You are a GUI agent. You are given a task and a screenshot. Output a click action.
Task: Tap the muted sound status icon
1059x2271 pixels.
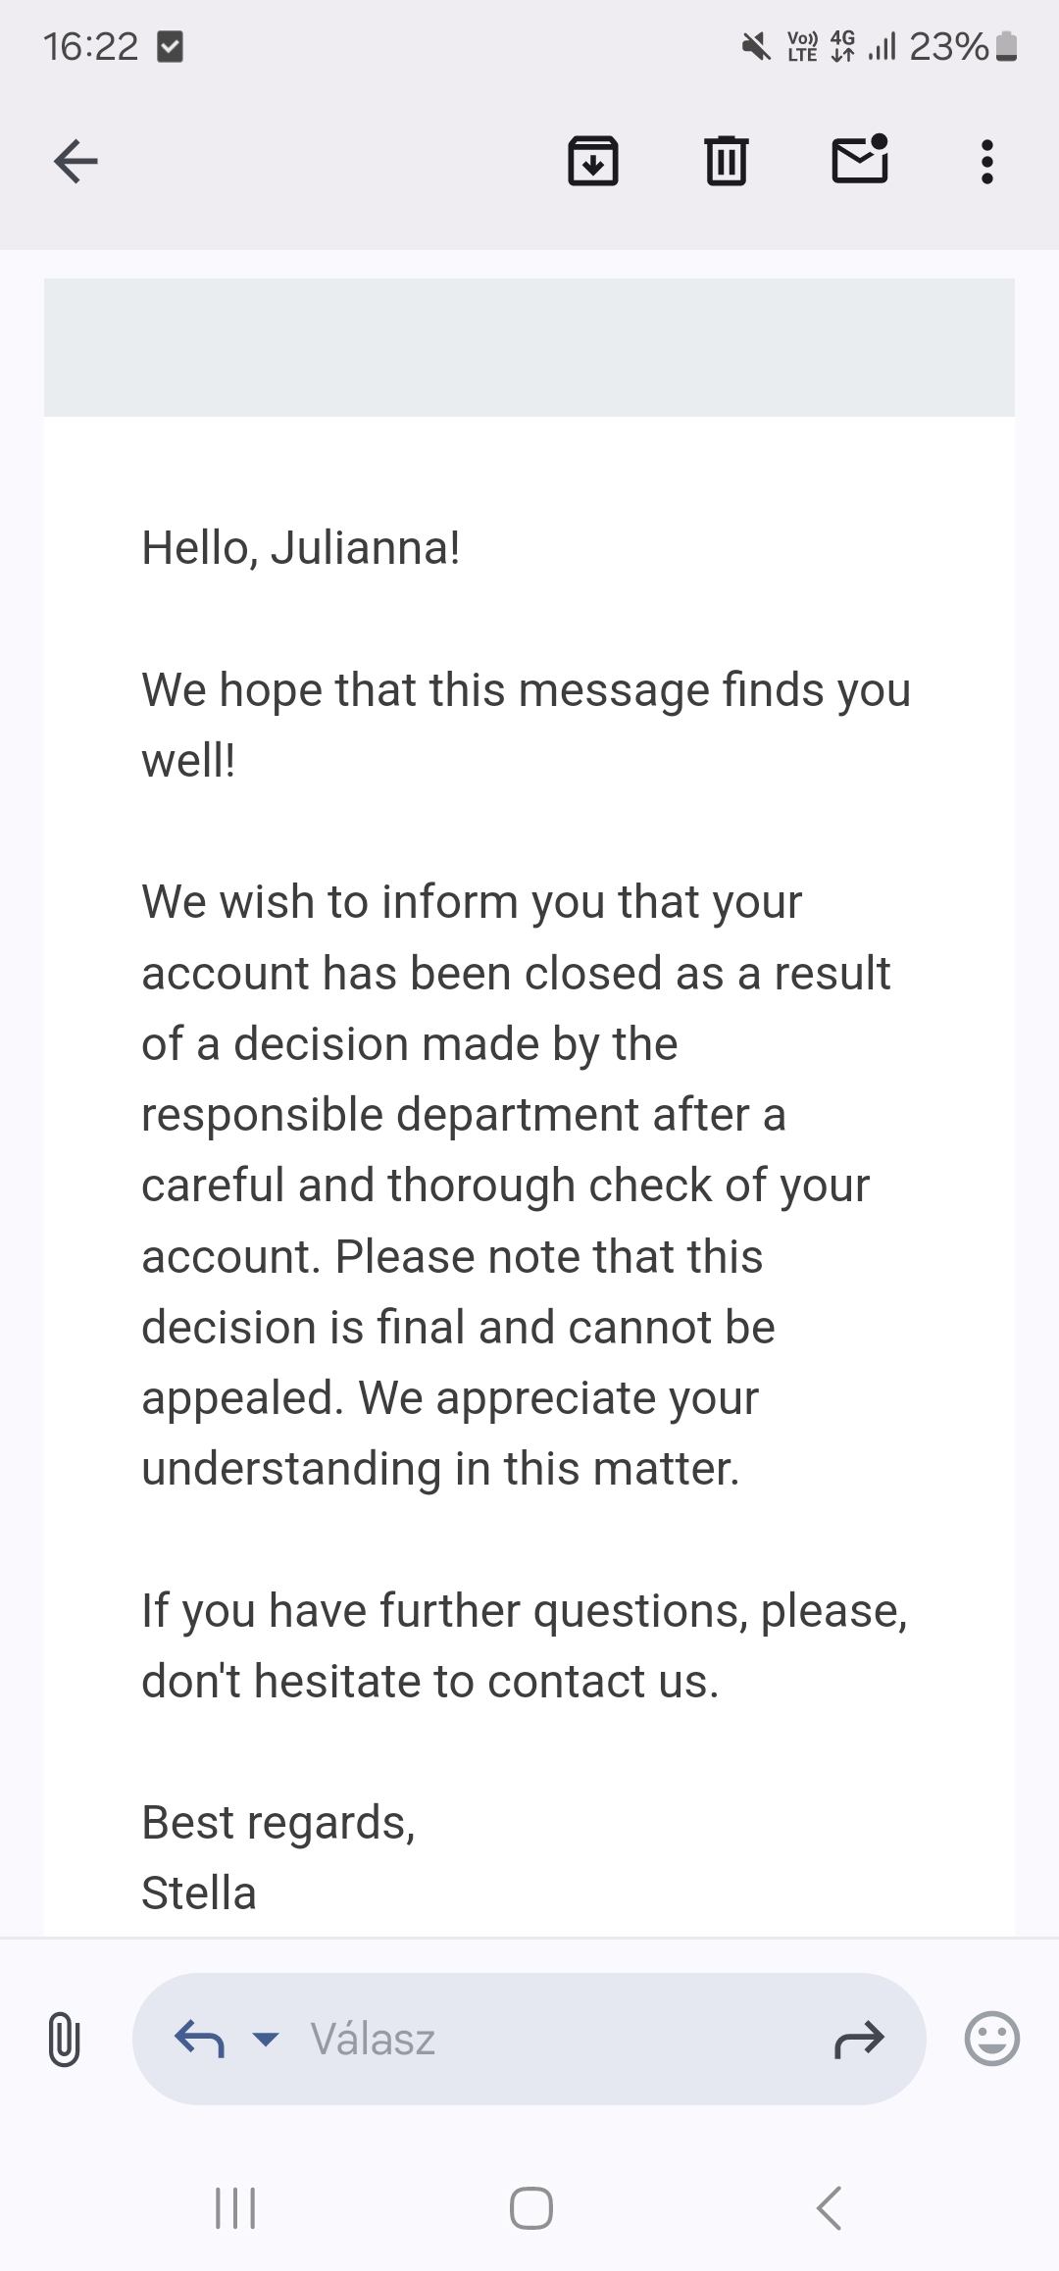pos(755,46)
